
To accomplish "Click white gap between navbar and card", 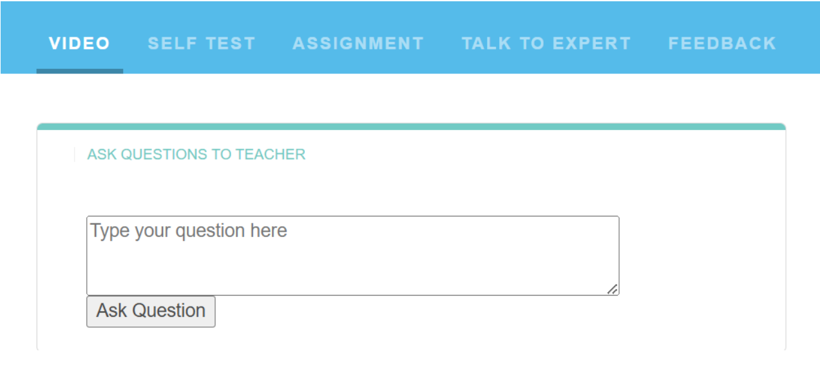I will pyautogui.click(x=411, y=98).
